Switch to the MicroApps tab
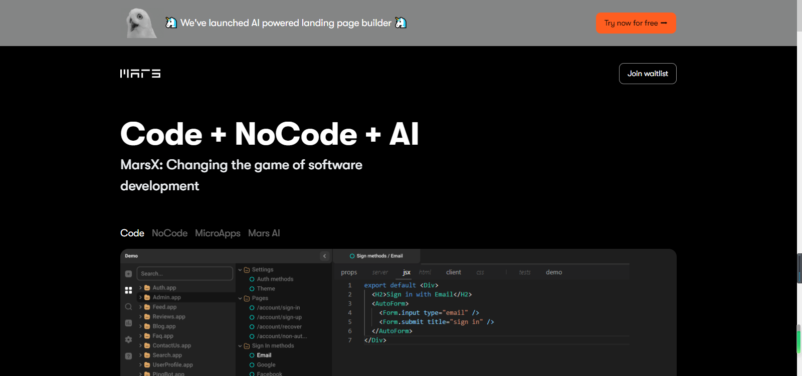 218,233
